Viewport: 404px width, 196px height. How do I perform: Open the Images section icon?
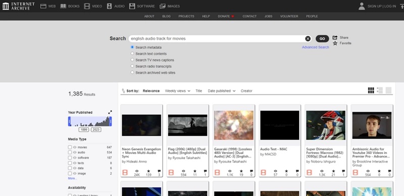pos(162,6)
